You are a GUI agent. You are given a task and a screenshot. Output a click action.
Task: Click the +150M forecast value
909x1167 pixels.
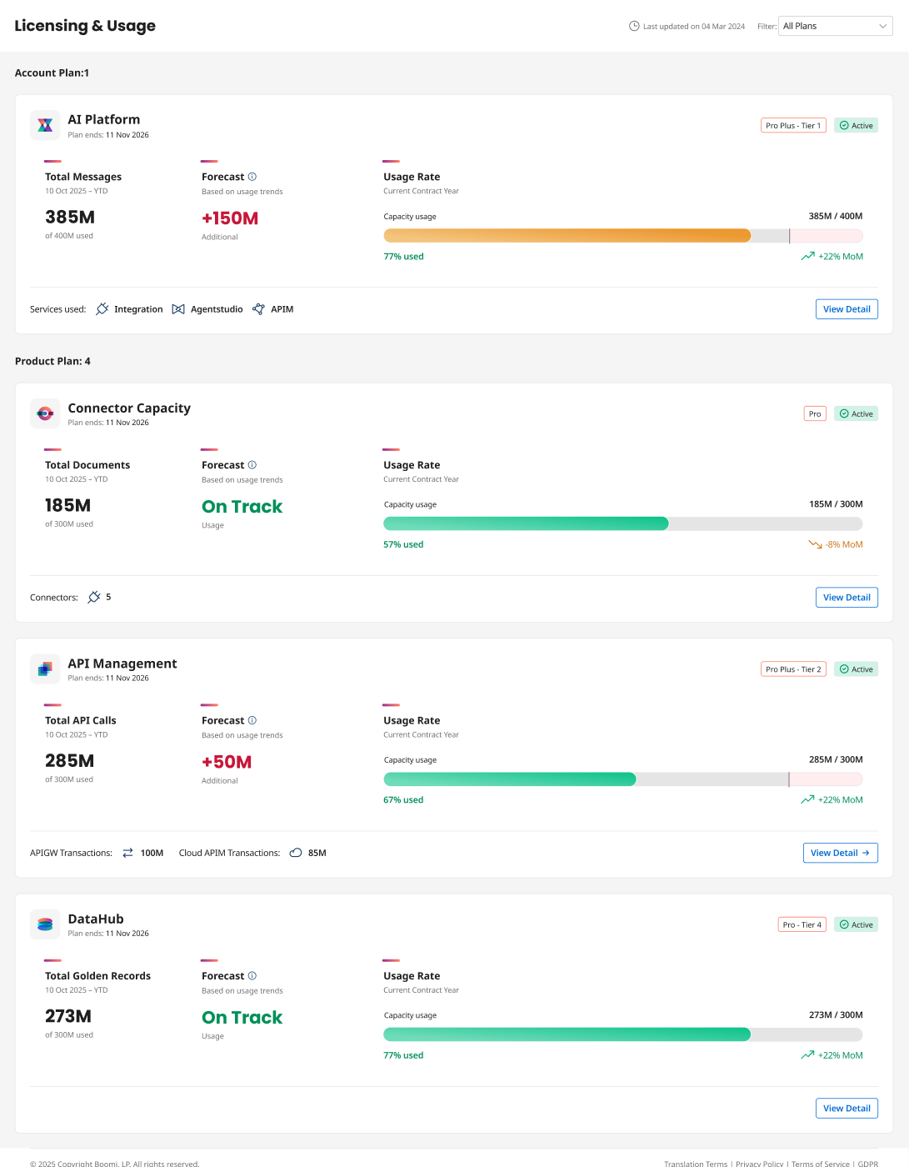tap(230, 218)
